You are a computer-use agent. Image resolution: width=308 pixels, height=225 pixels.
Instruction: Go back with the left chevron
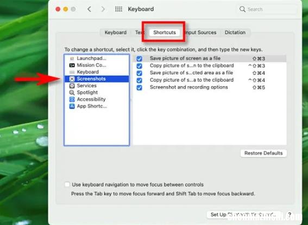pyautogui.click(x=89, y=9)
